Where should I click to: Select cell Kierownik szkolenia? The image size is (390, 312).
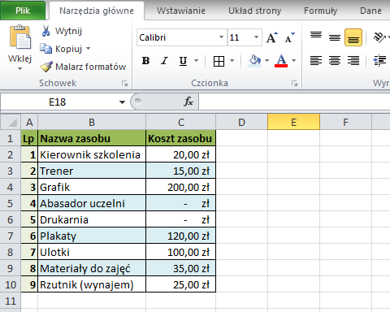[92, 154]
